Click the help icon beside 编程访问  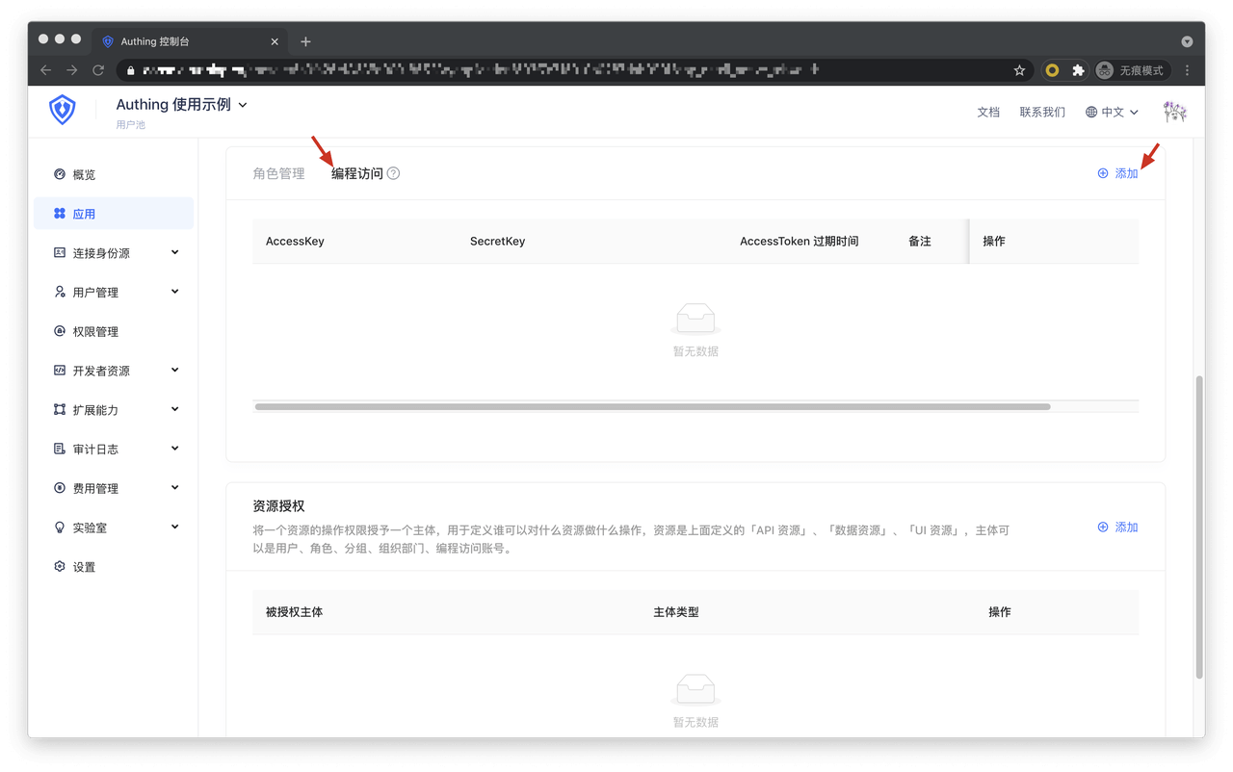393,174
